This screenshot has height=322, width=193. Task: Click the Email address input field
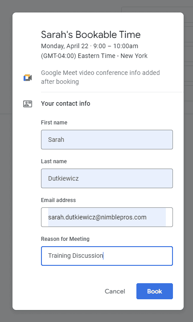tap(107, 217)
